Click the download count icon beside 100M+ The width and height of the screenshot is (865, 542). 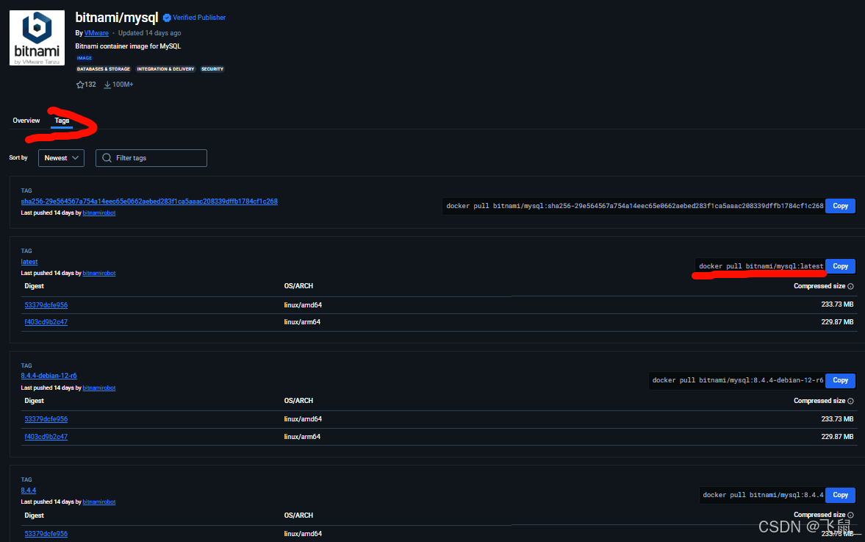[x=107, y=85]
